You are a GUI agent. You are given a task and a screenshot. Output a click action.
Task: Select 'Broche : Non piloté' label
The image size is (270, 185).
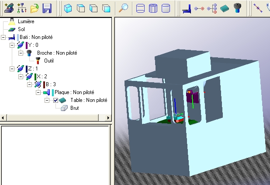point(57,53)
